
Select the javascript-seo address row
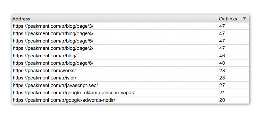point(55,85)
